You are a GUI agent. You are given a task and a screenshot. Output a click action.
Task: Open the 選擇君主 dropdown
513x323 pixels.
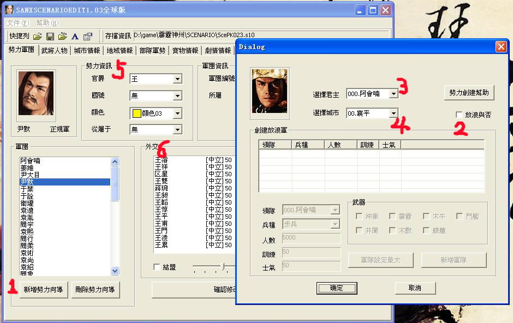point(393,94)
